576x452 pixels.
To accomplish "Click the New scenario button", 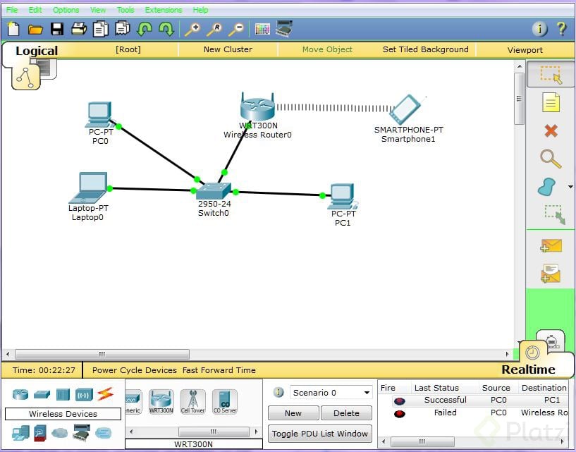I will click(x=293, y=413).
